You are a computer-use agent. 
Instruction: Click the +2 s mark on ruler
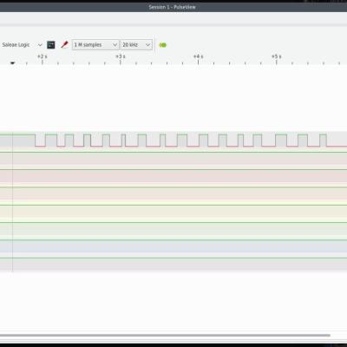43,56
